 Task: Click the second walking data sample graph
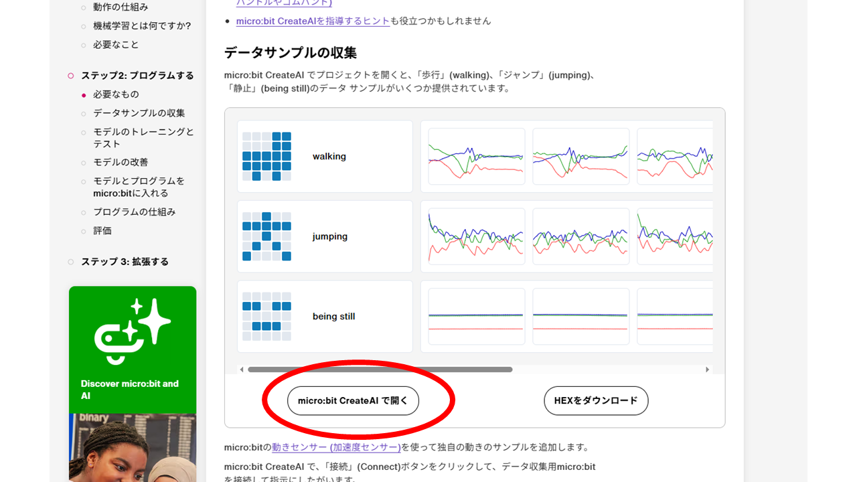point(581,156)
